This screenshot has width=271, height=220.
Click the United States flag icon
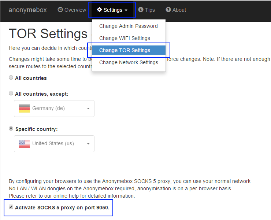click(25, 144)
